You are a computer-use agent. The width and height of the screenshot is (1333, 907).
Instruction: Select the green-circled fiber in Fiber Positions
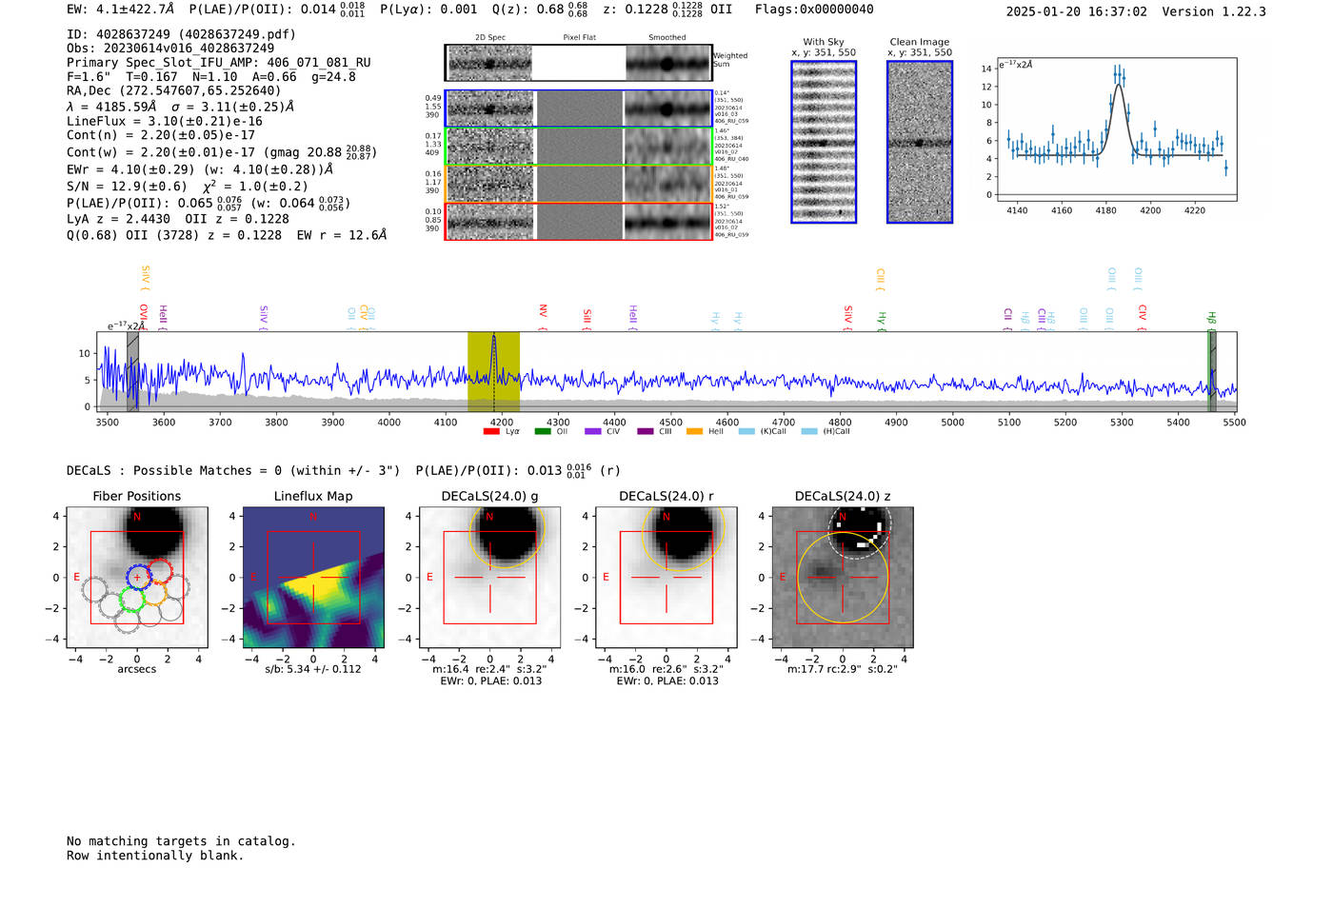pos(131,600)
